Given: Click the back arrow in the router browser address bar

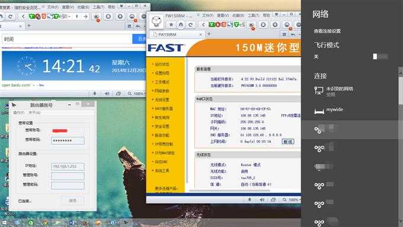Looking at the screenshot, I should (x=203, y=25).
